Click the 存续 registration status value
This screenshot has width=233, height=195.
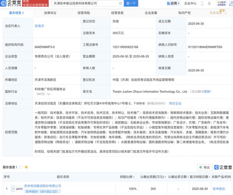pyautogui.click(x=116, y=21)
